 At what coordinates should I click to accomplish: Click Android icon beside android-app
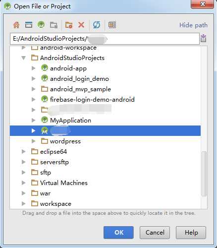click(x=45, y=68)
